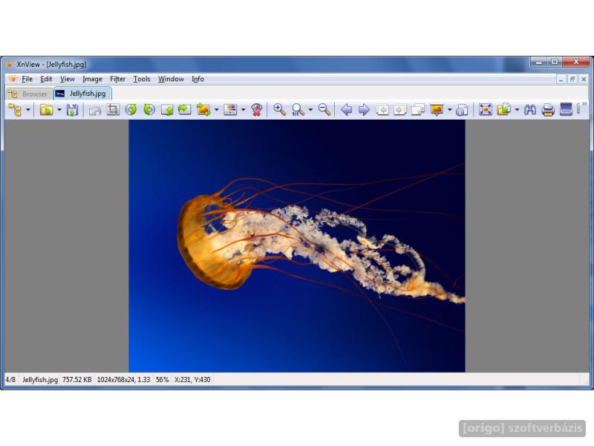
Task: Click the Save As floppy disk icon
Action: coord(72,110)
